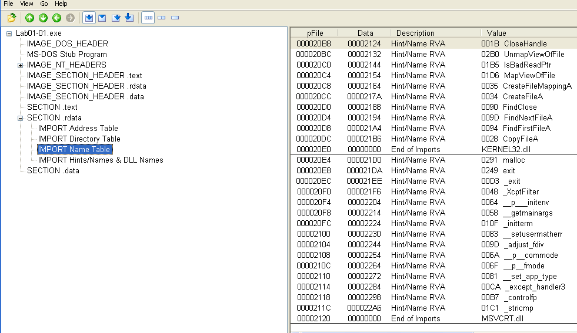Open the View menu
The width and height of the screenshot is (577, 333).
coord(26,4)
